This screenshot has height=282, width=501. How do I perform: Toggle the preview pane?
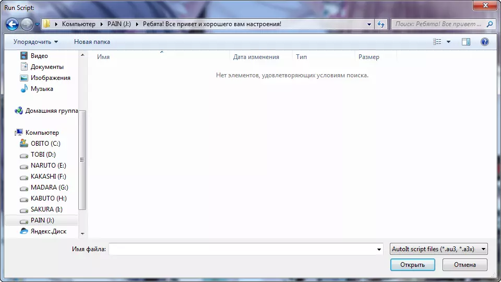[x=466, y=42]
